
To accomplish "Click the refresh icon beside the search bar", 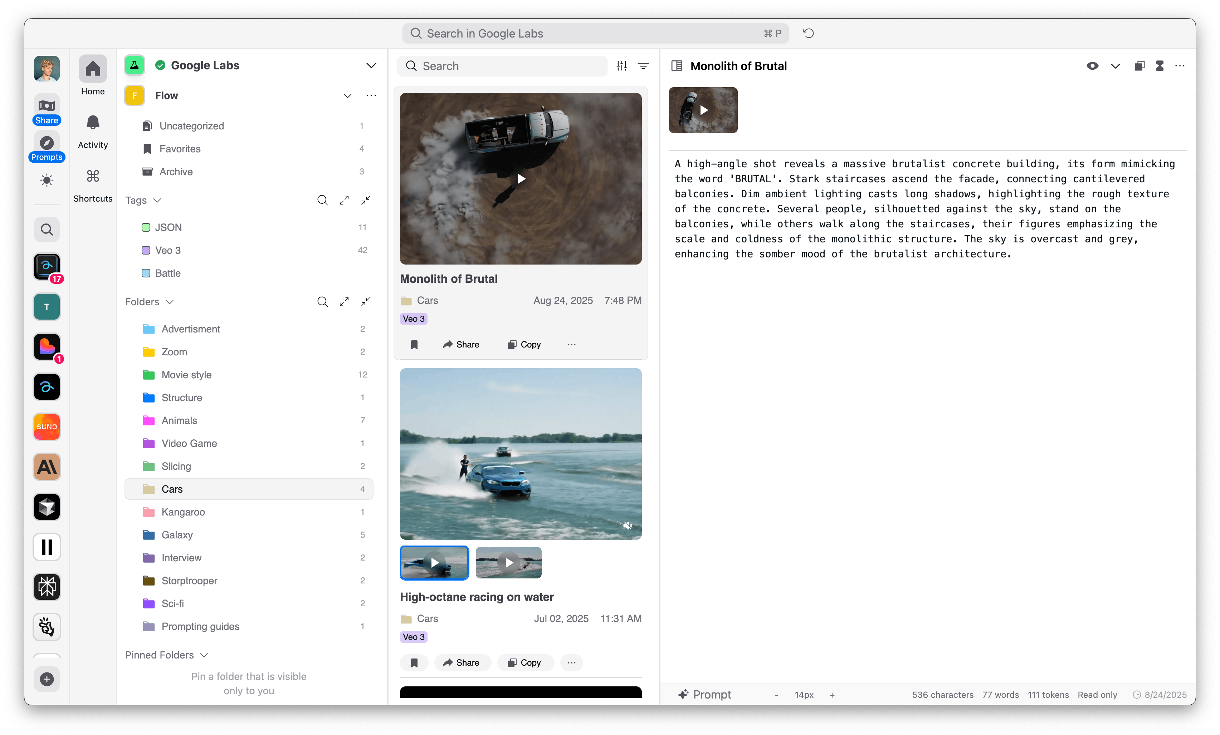I will 808,33.
